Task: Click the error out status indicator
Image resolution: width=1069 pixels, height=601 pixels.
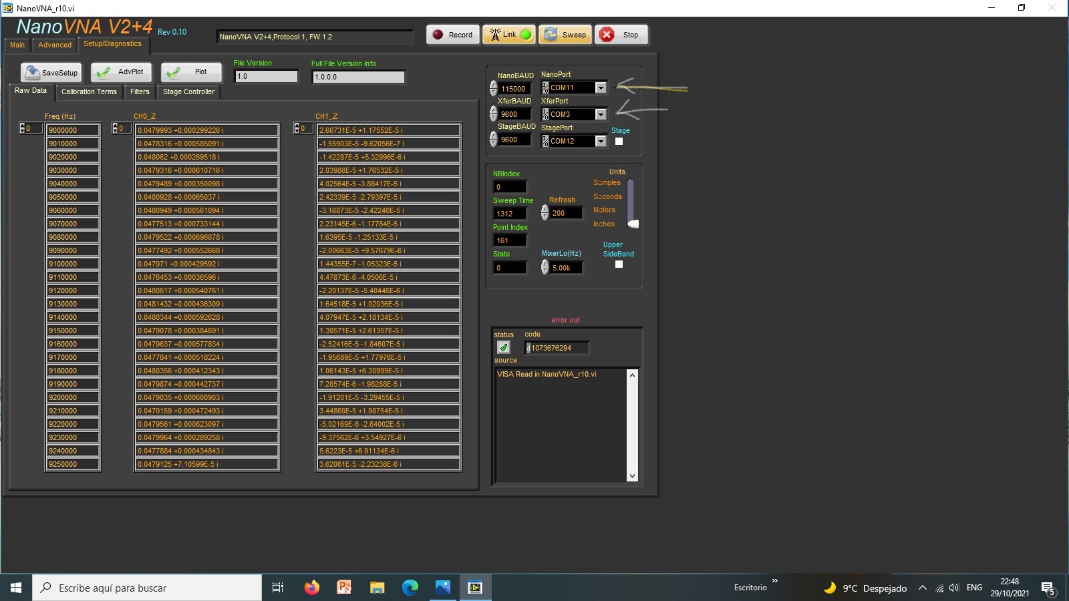Action: coord(503,347)
